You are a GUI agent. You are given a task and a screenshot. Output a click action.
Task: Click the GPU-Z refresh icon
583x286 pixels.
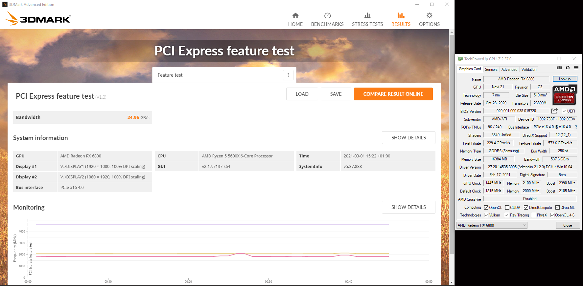(568, 68)
